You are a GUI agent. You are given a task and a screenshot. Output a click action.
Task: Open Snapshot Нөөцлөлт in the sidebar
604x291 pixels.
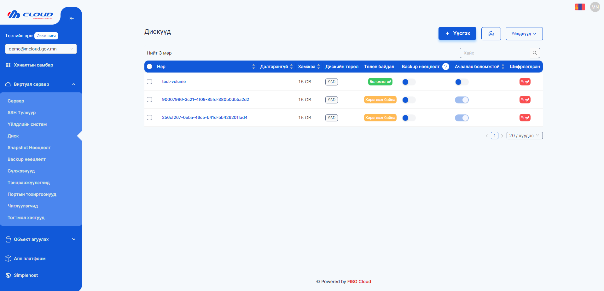pos(29,148)
